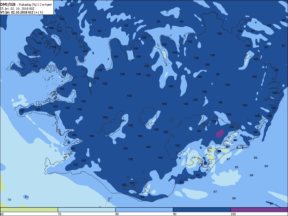Select the dark blue 90–100 legend swatch

pyautogui.click(x=202, y=210)
